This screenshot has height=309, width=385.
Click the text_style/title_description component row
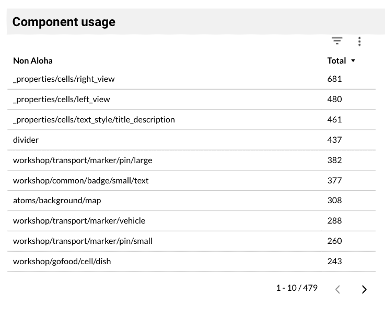[x=94, y=119]
